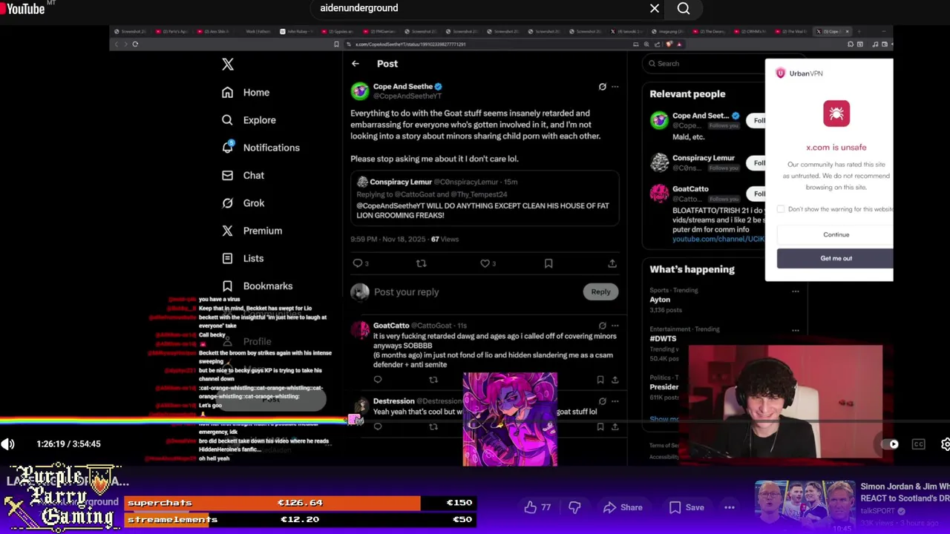Bookmark GoatCatto's reply
This screenshot has height=534, width=950.
600,380
